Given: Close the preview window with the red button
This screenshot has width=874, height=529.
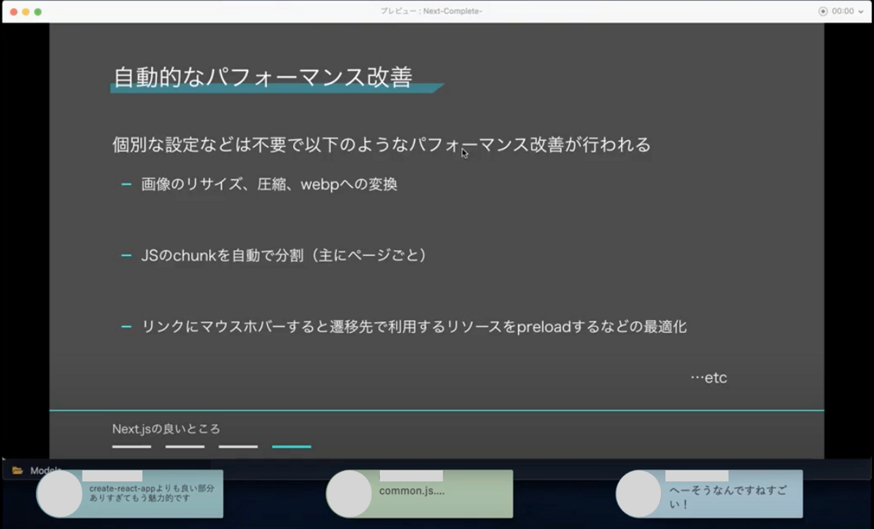Looking at the screenshot, I should coord(13,12).
